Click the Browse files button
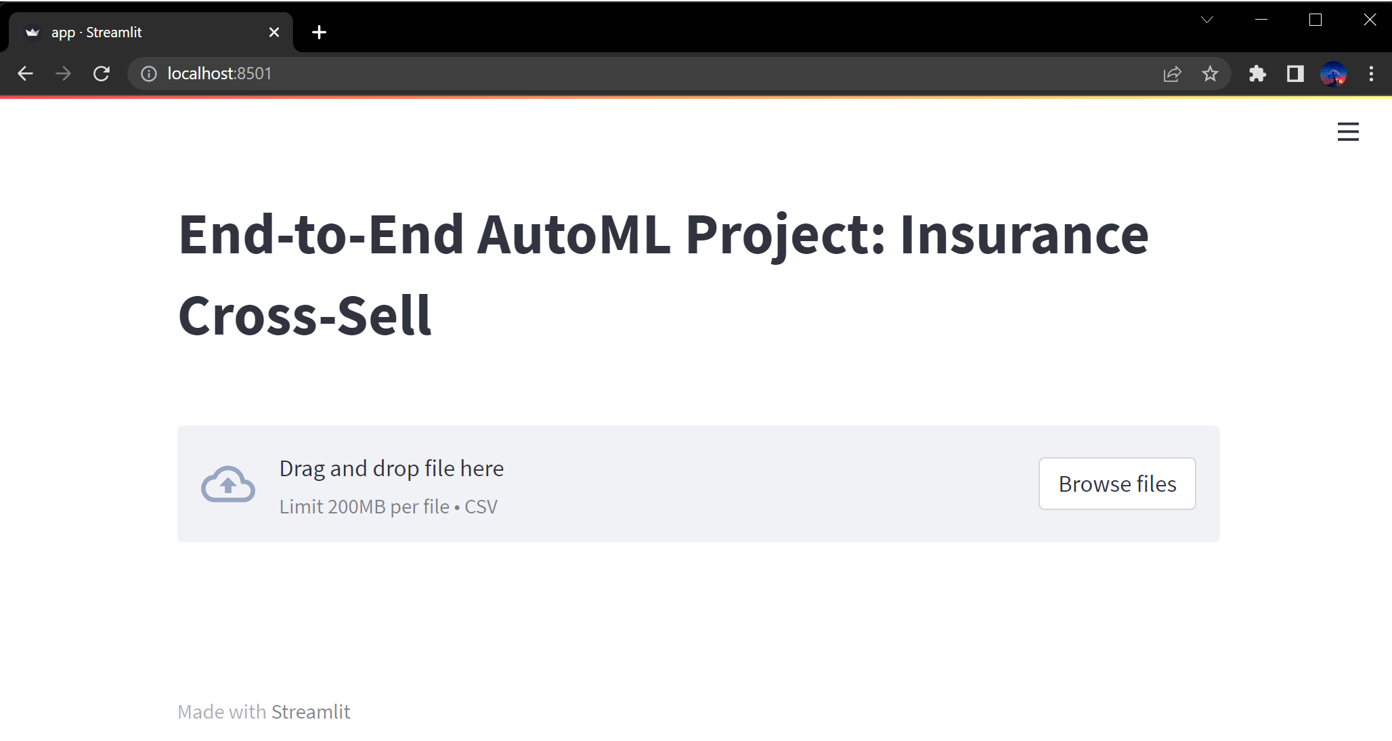This screenshot has height=741, width=1392. point(1117,484)
